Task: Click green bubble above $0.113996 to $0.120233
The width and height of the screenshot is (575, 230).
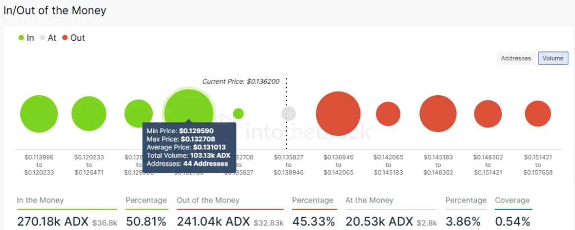Action: pos(39,114)
